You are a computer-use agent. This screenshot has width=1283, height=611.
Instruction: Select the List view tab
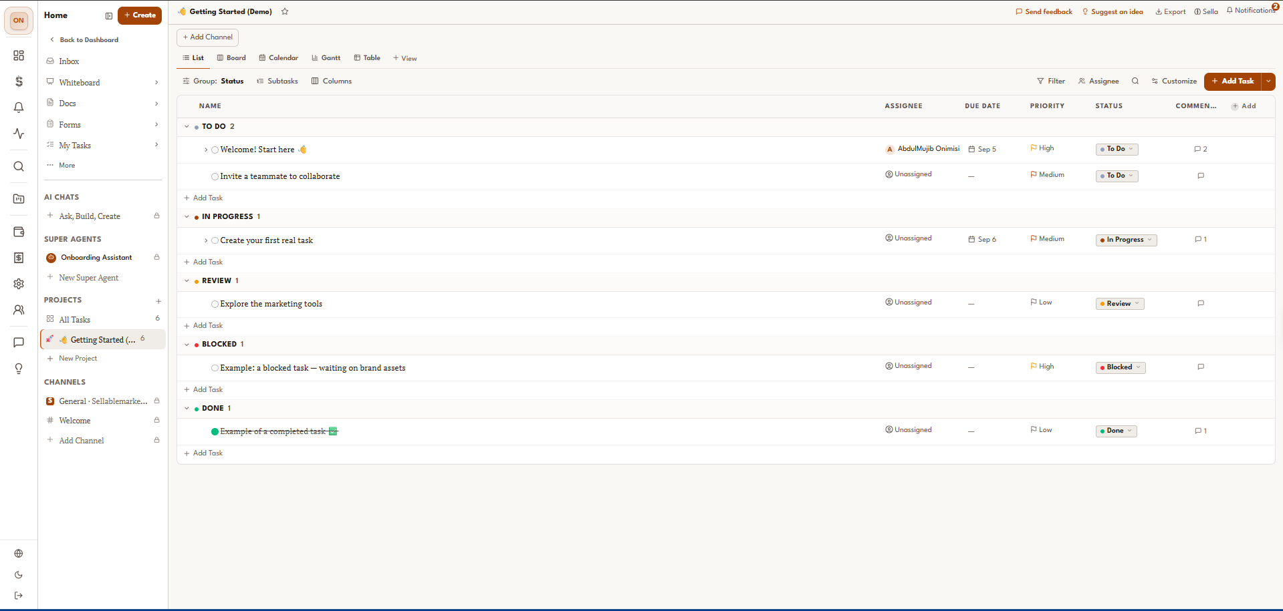coord(193,58)
